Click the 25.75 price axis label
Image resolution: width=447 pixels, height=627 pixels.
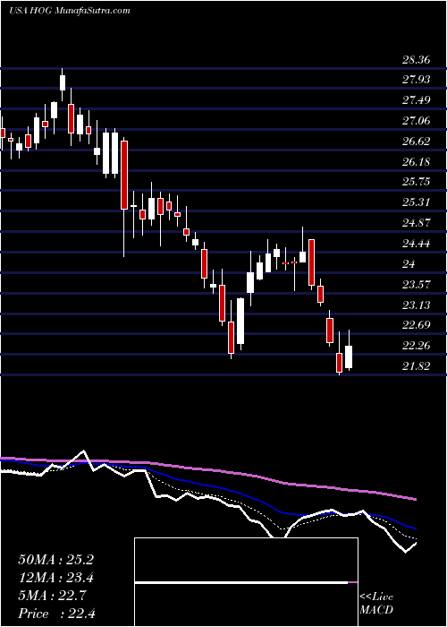416,182
